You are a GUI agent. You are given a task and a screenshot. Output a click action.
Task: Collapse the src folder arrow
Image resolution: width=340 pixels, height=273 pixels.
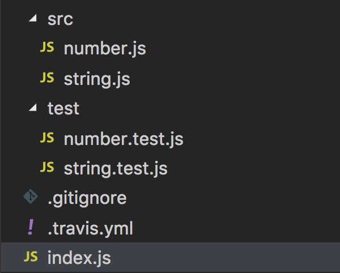(34, 19)
